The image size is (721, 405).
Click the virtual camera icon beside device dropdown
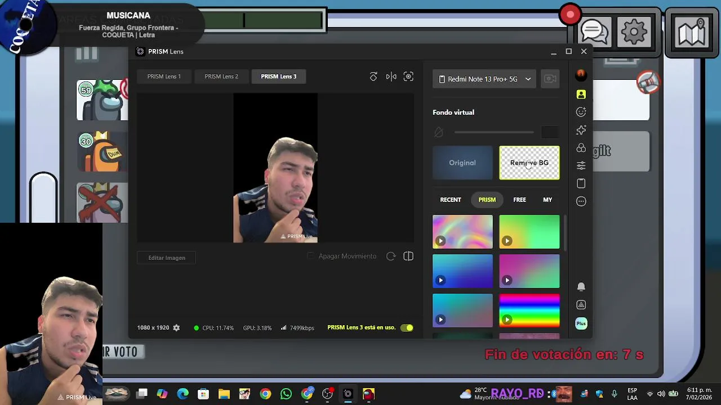(550, 79)
